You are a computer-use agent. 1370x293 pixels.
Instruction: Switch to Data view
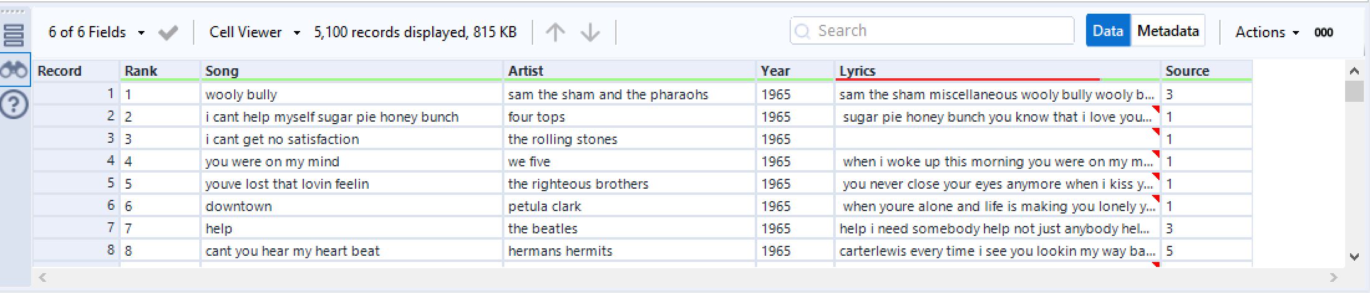pyautogui.click(x=1108, y=31)
